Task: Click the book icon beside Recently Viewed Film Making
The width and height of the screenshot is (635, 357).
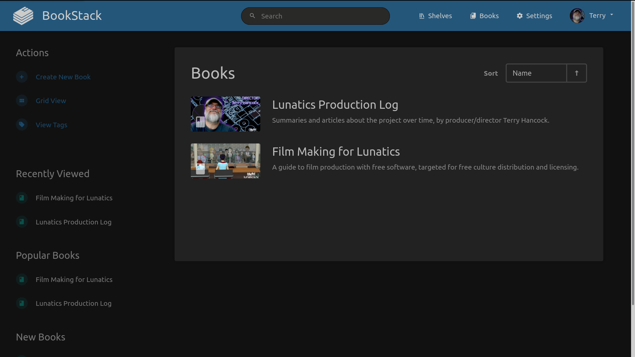Action: tap(22, 198)
